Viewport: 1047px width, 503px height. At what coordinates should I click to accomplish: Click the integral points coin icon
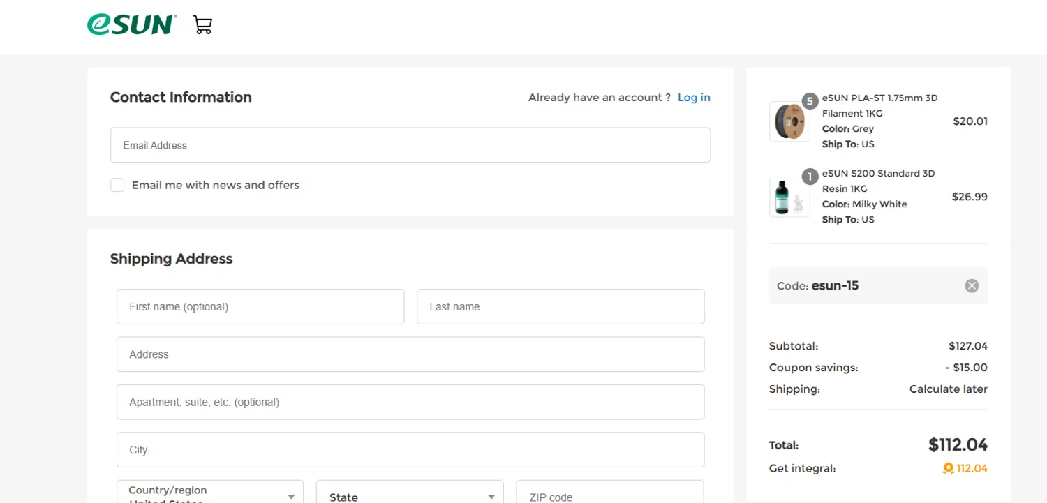(x=948, y=468)
